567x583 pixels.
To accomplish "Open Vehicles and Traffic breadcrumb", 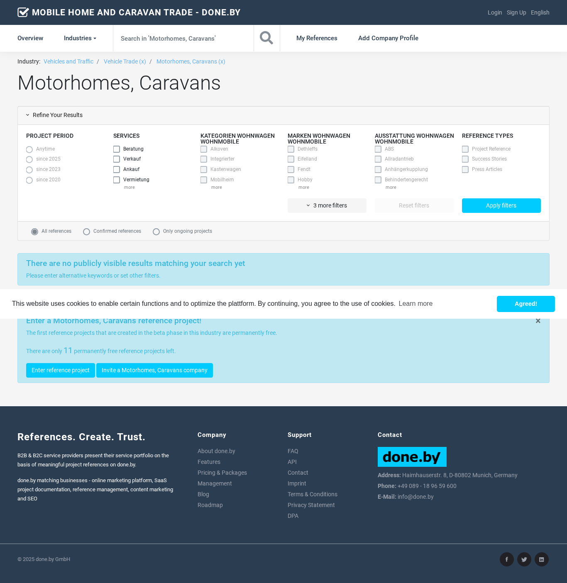I will pyautogui.click(x=68, y=61).
